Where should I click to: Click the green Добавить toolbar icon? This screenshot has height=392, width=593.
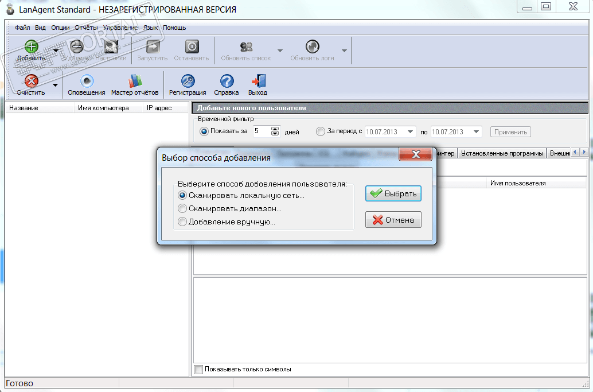point(32,47)
